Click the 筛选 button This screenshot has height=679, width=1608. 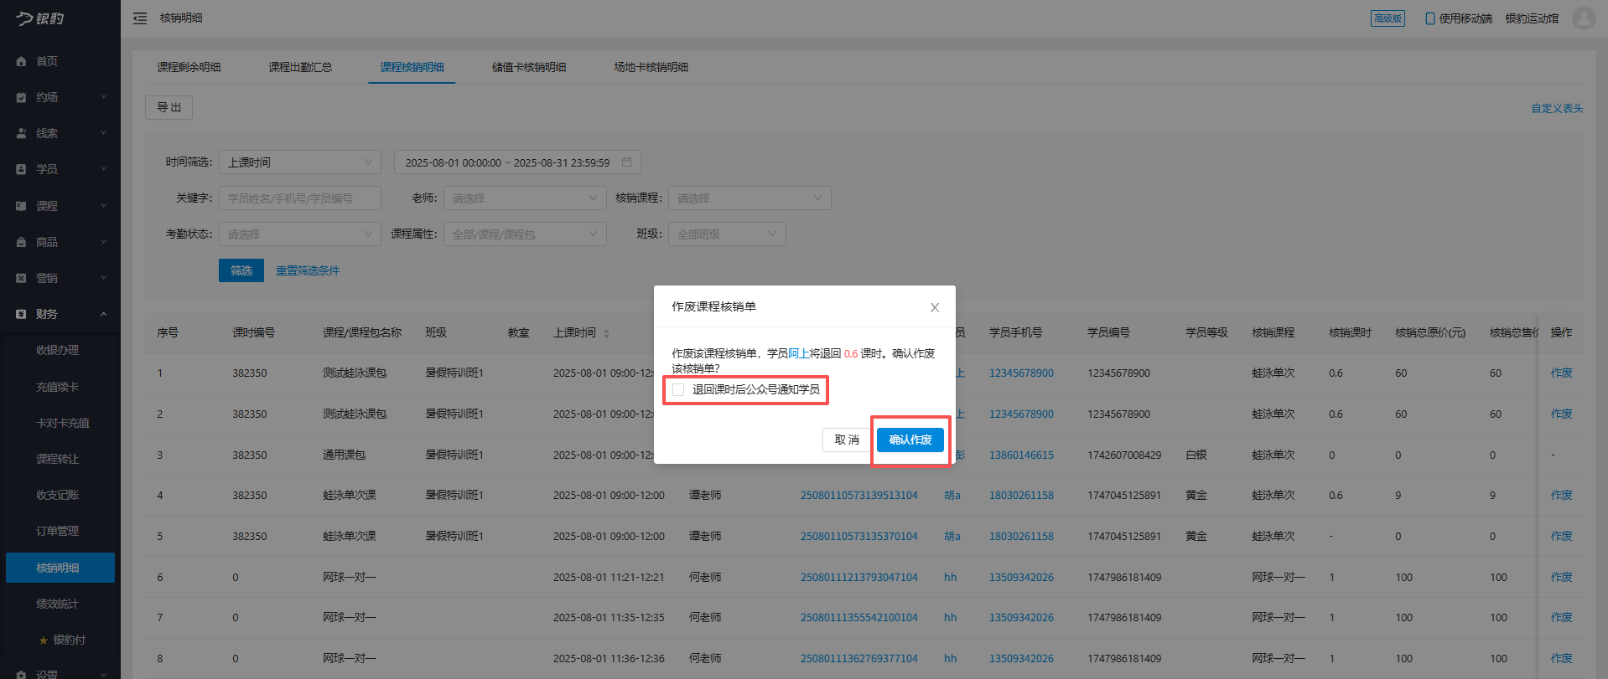coord(241,270)
